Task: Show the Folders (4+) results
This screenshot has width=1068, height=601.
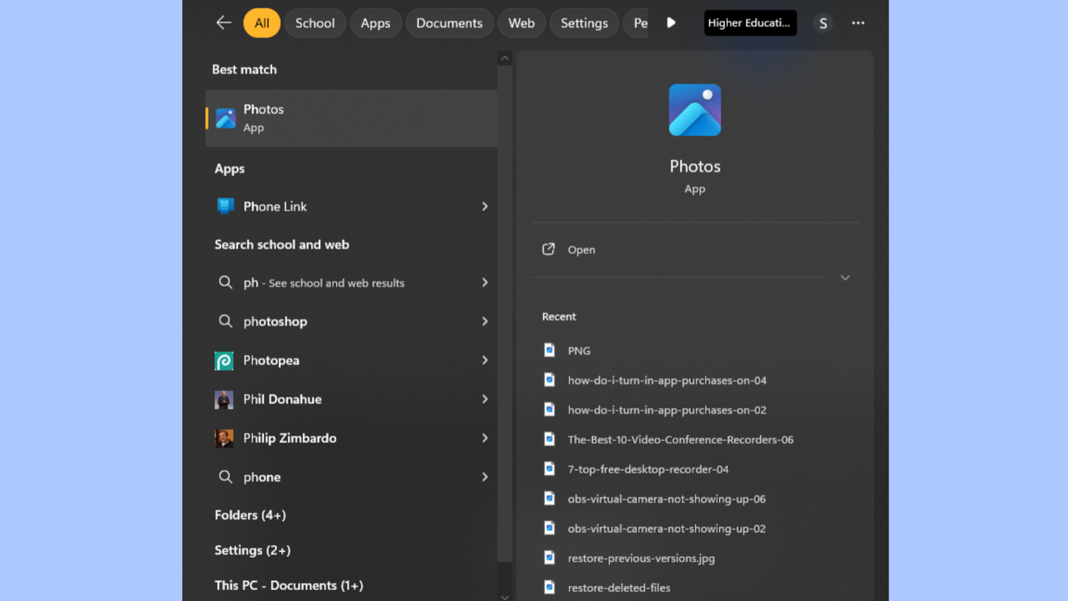Action: (250, 515)
